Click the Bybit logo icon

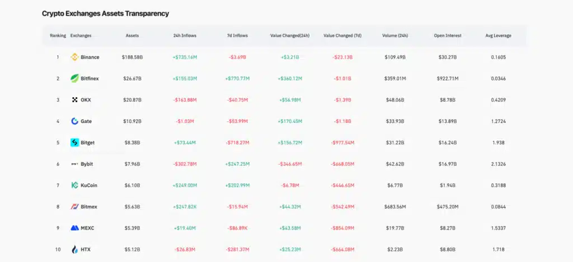tap(74, 164)
